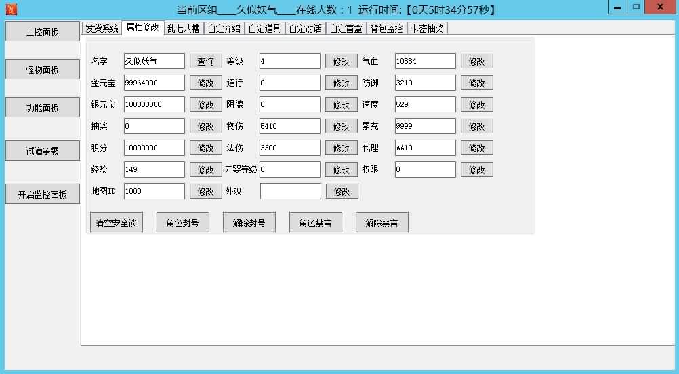This screenshot has width=679, height=374.
Task: Click 修改 button for 速度
Action: (477, 104)
